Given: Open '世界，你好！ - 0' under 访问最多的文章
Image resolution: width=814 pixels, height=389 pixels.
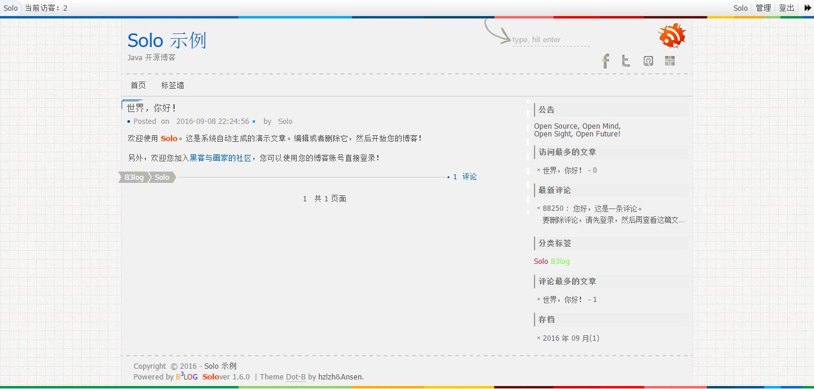Looking at the screenshot, I should (570, 170).
